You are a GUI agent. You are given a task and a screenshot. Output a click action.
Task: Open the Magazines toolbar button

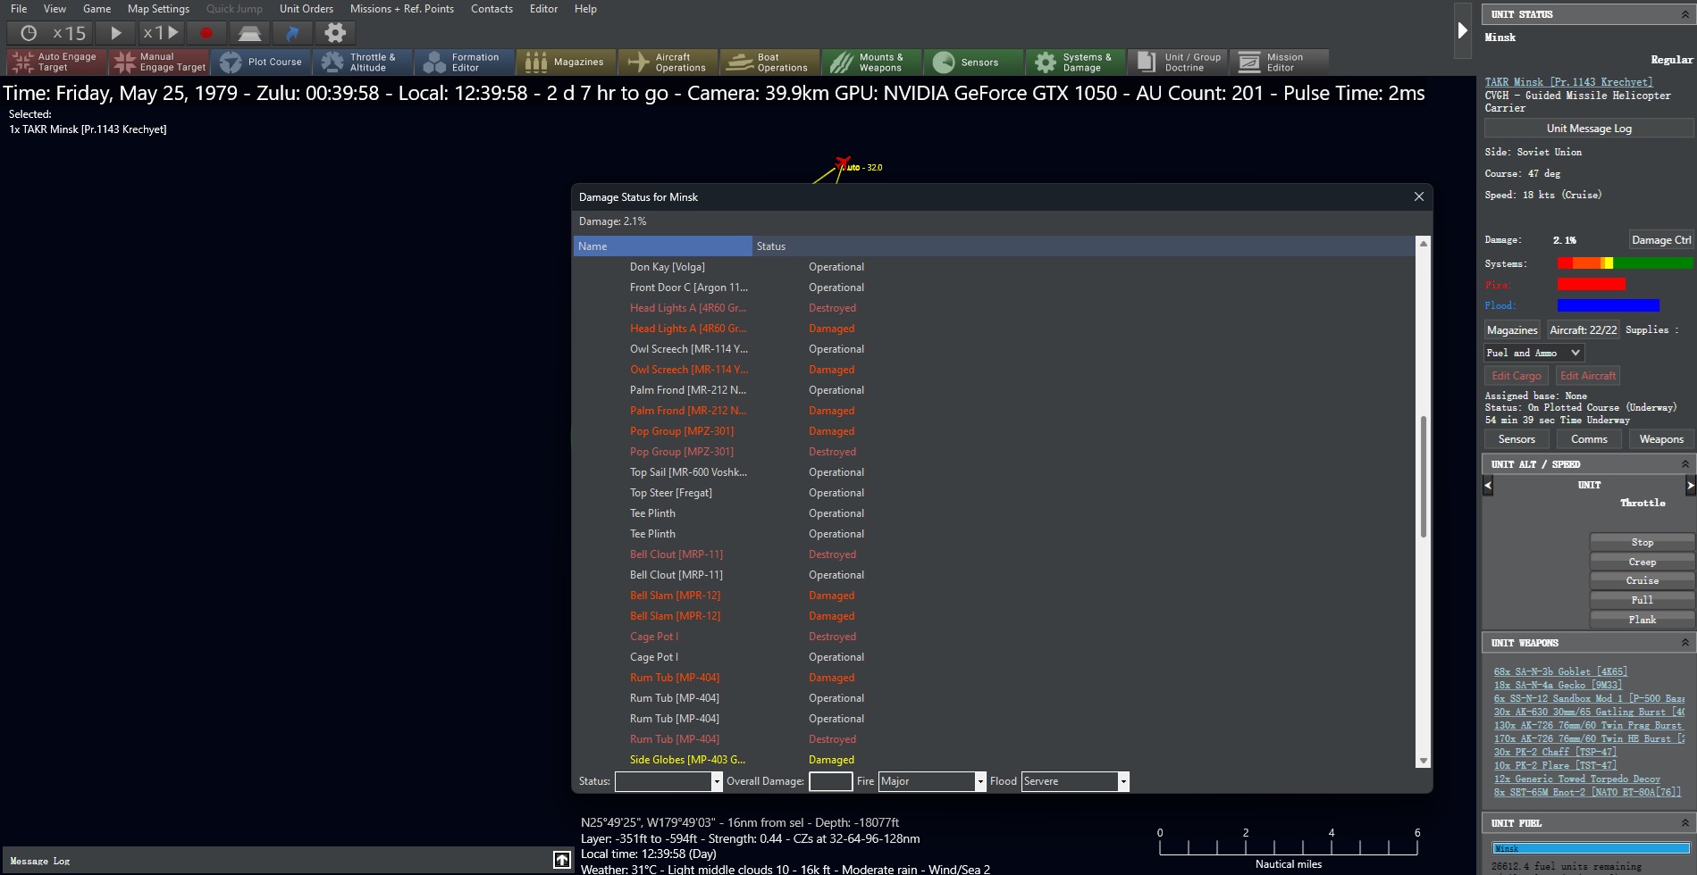[567, 62]
